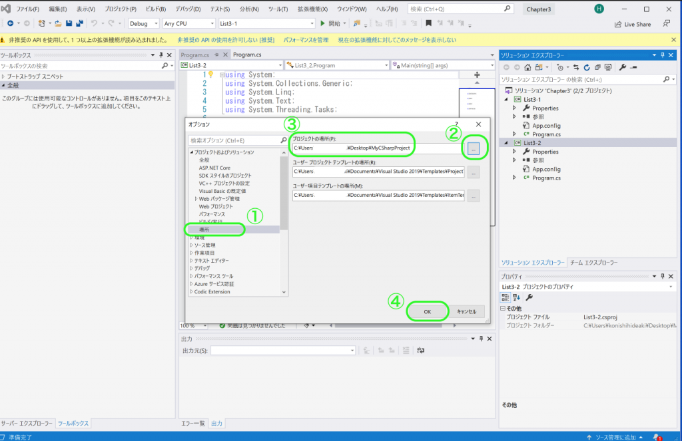Click the ? help button in the オプション dialog
The image size is (682, 441).
pyautogui.click(x=456, y=124)
